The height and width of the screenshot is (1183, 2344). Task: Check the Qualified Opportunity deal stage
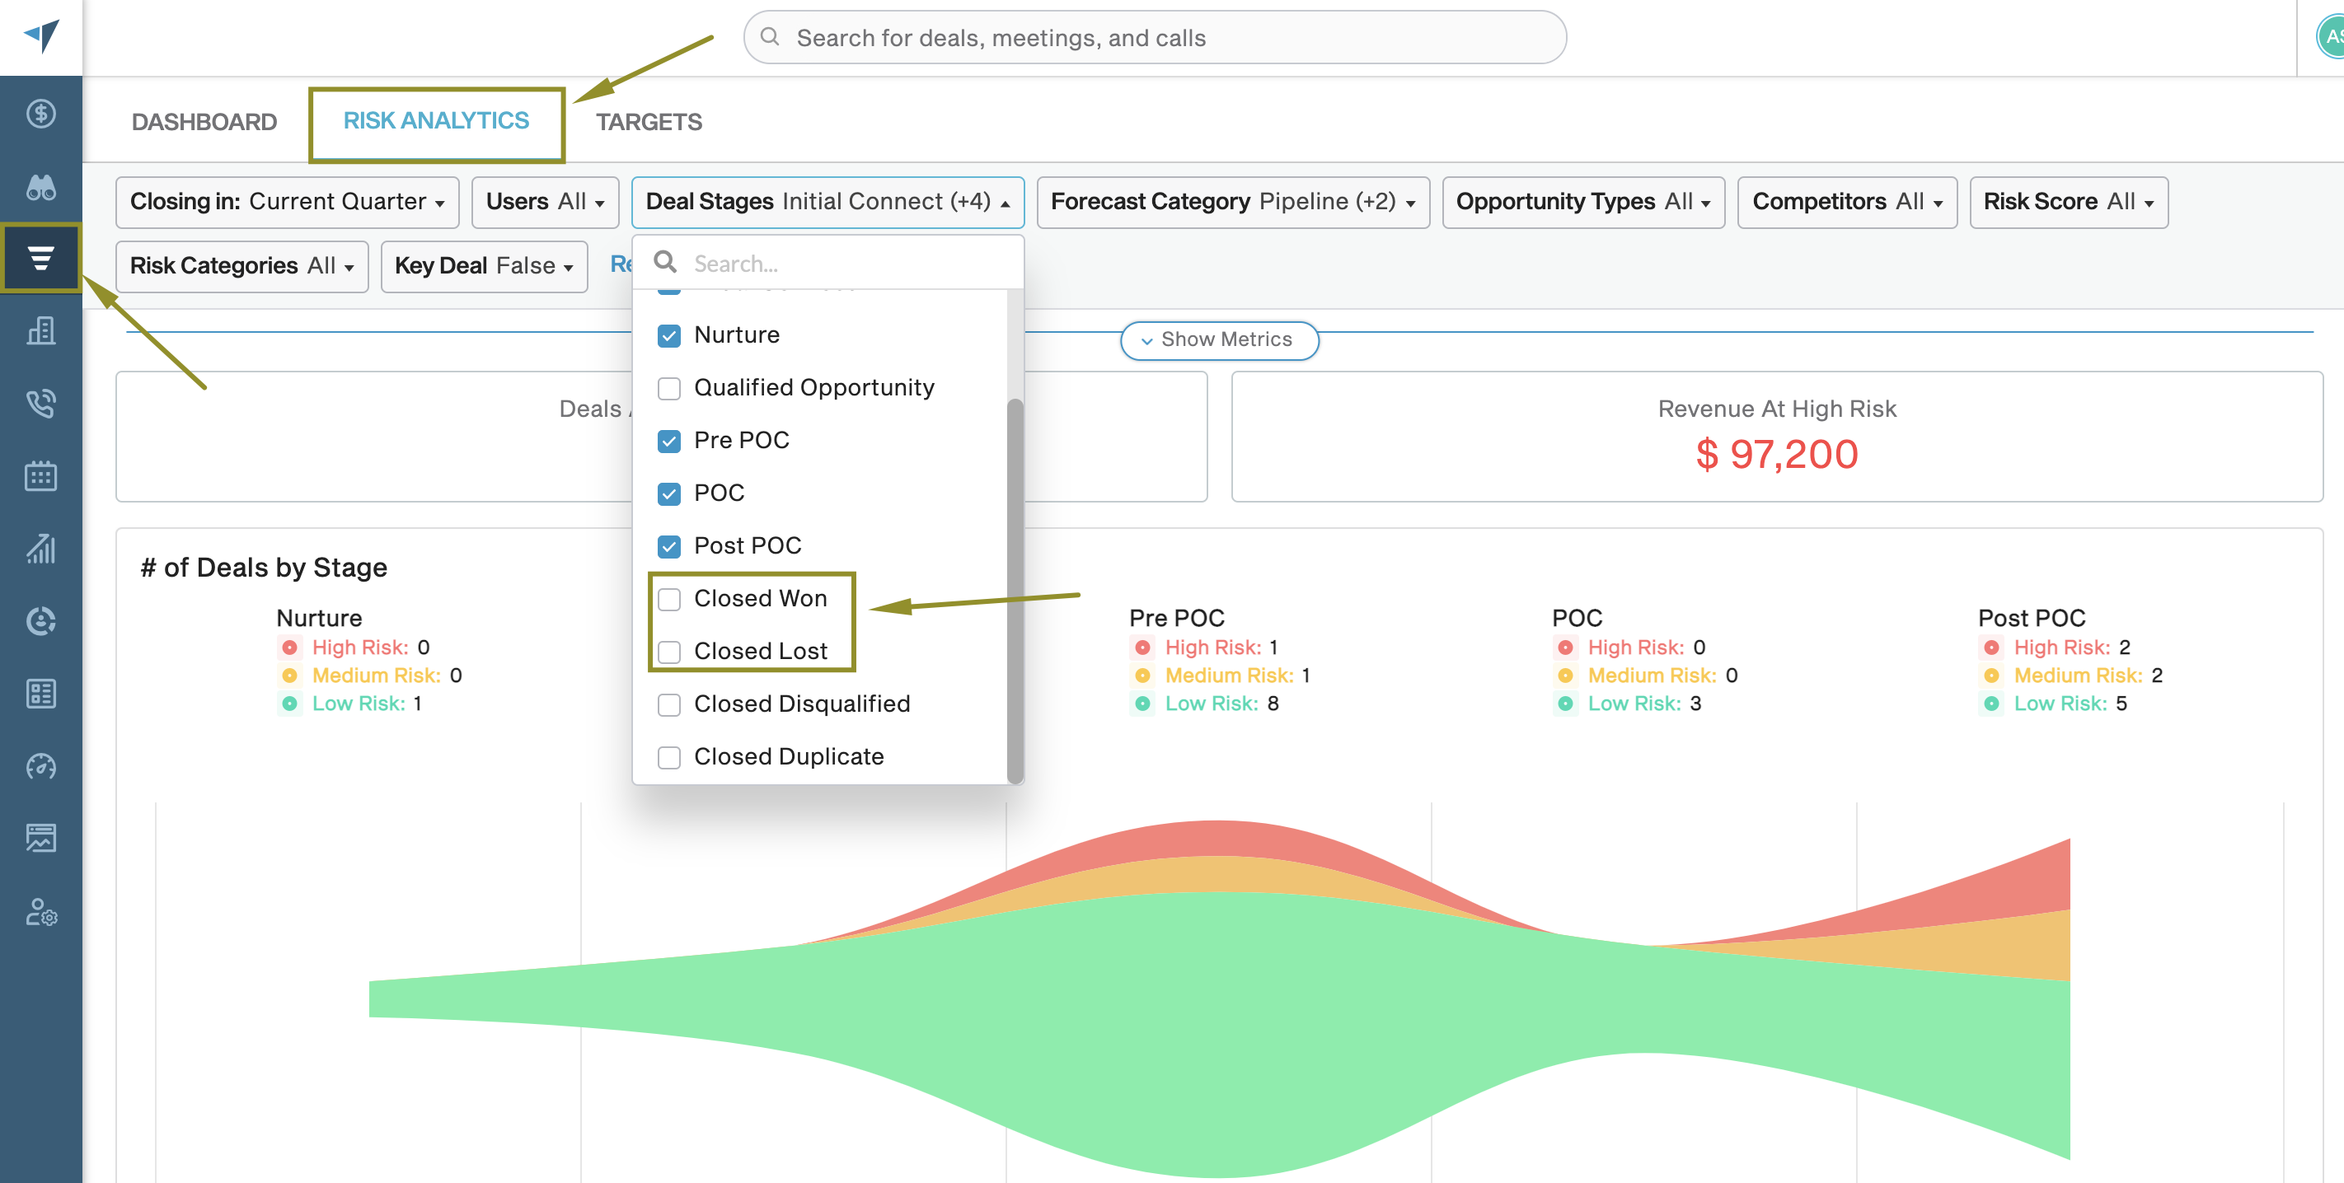pyautogui.click(x=668, y=388)
